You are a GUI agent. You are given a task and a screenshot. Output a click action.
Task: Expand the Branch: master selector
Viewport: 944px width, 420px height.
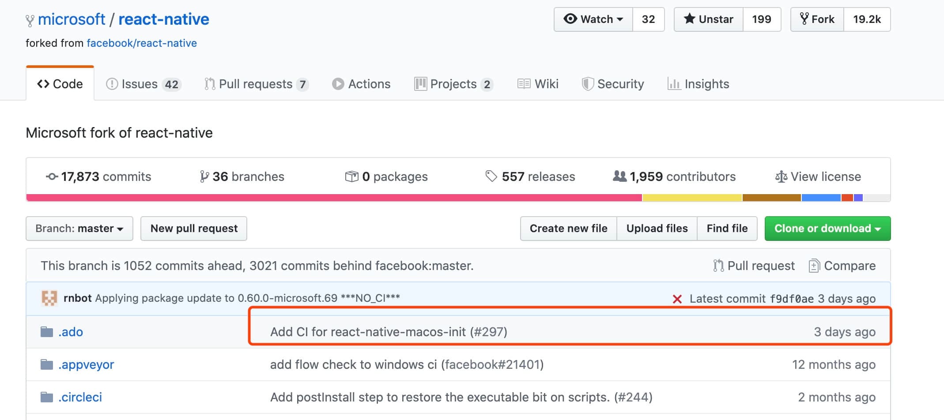click(79, 229)
